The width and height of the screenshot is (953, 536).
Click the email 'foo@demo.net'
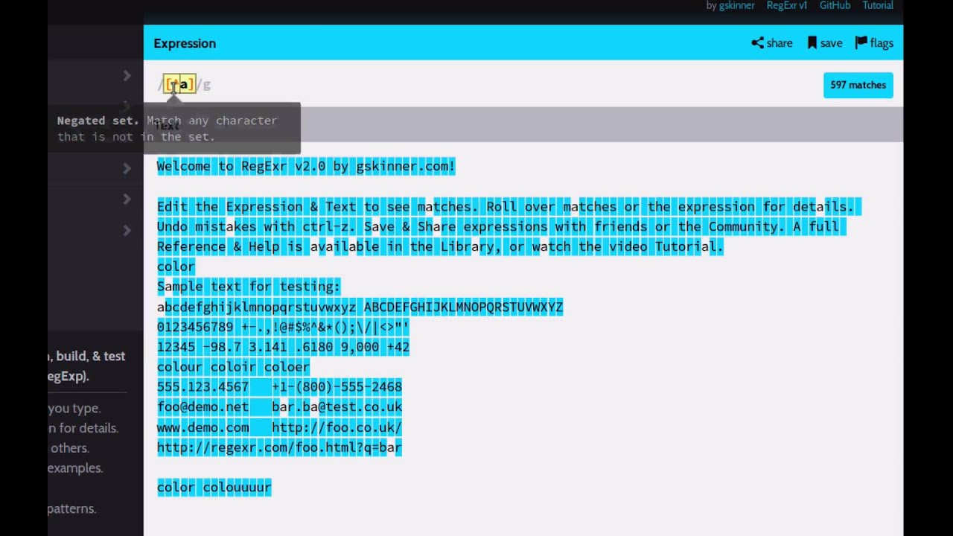(x=203, y=407)
